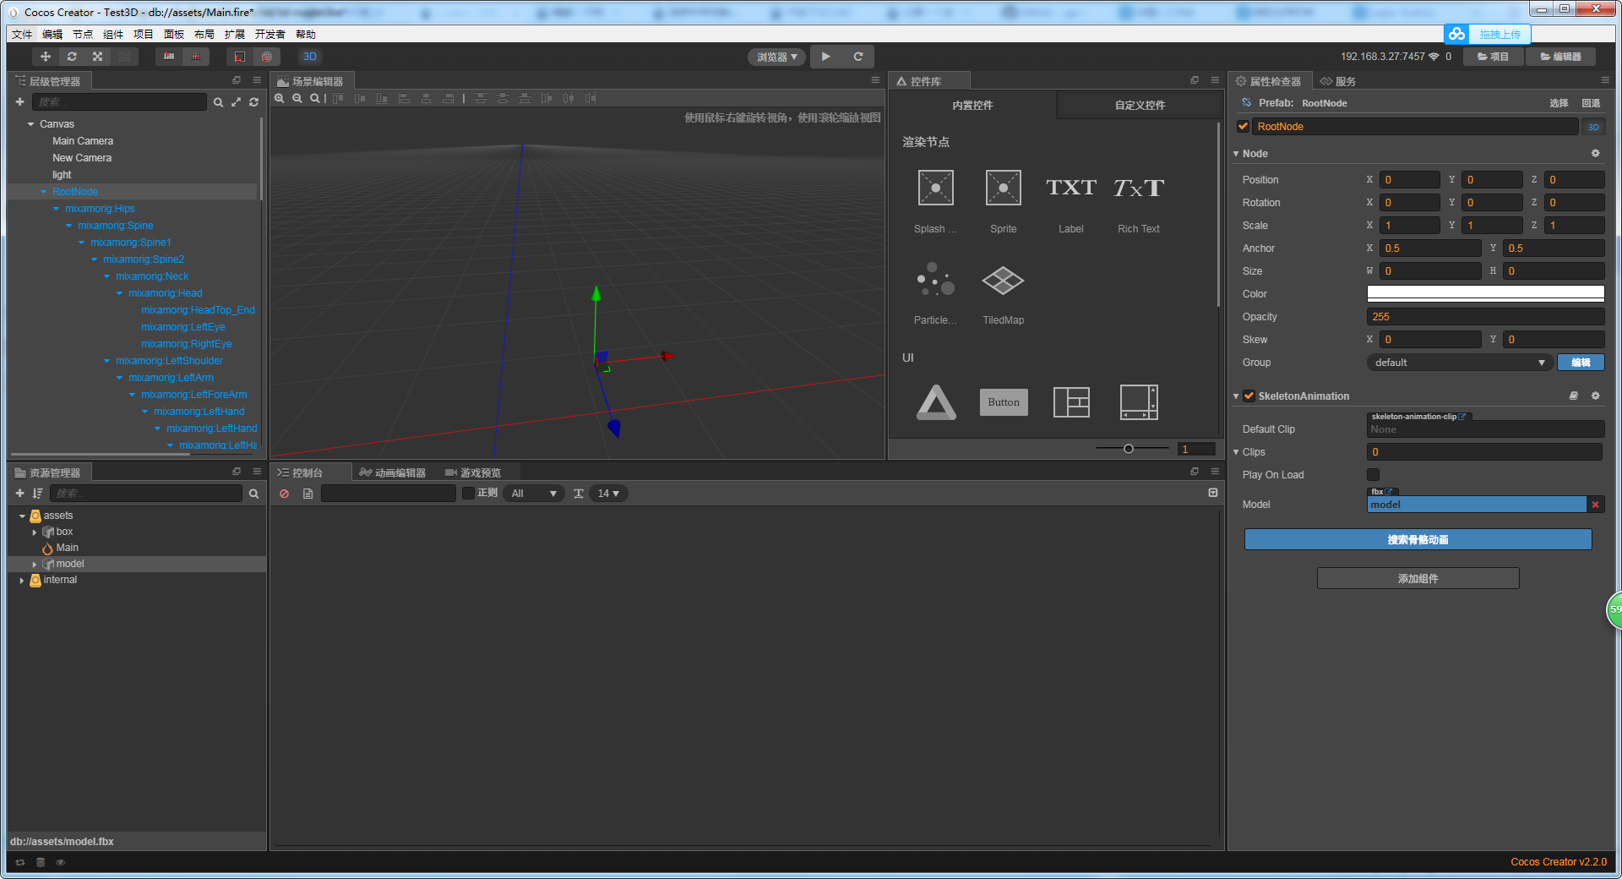Viewport: 1622px width, 879px height.
Task: Open the Node settings gear icon
Action: click(1595, 154)
